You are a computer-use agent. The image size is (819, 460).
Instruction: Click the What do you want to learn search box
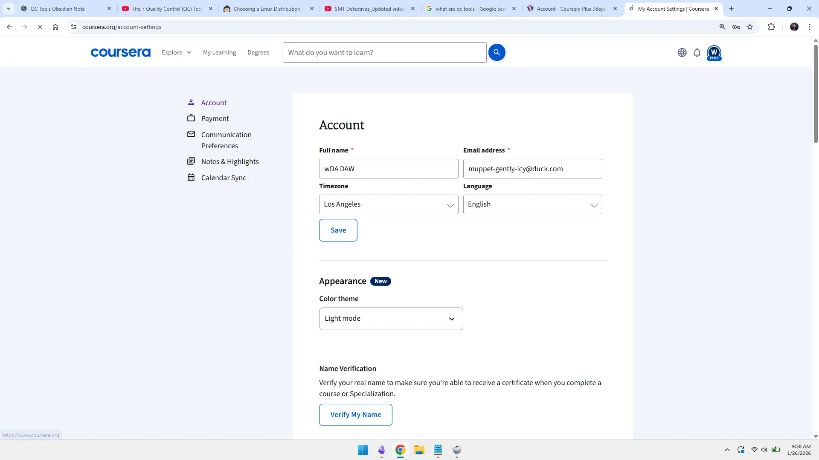(384, 52)
